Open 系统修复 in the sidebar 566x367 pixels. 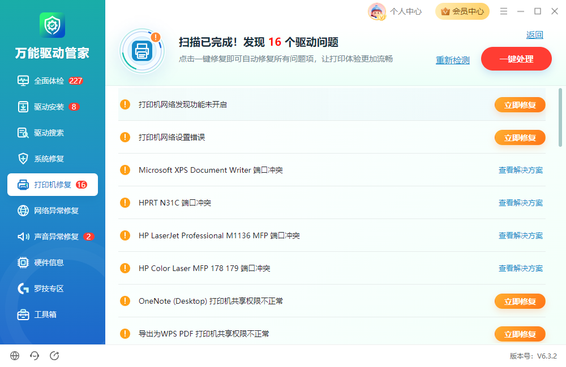click(53, 159)
